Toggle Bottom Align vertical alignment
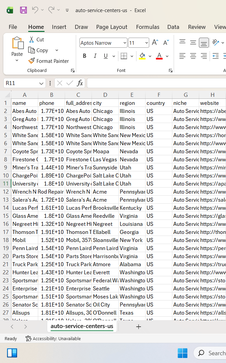This screenshot has width=226, height=363. coord(204,43)
